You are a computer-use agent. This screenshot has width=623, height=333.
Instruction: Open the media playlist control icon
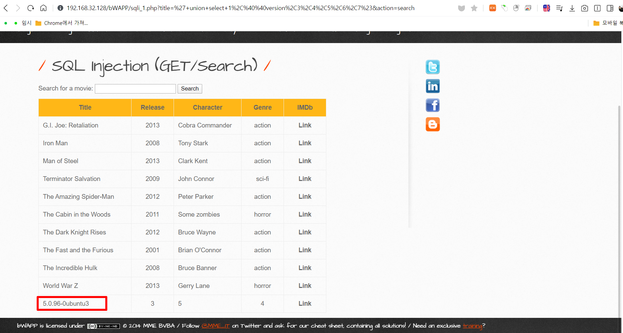[x=559, y=8]
